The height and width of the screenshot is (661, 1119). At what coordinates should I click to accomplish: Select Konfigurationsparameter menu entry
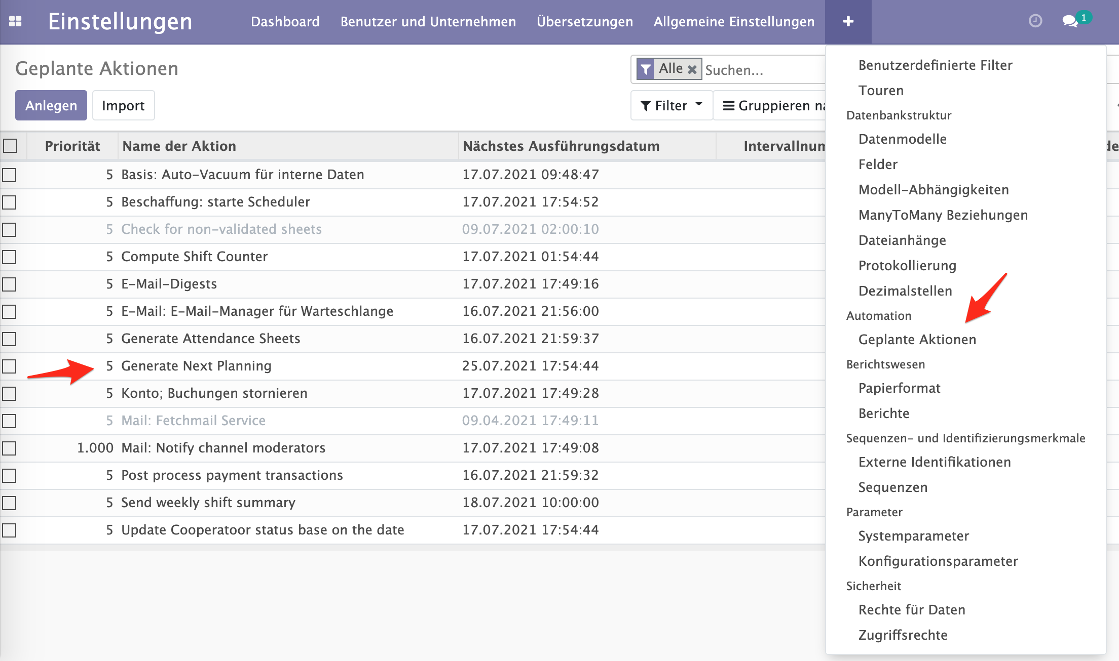938,561
